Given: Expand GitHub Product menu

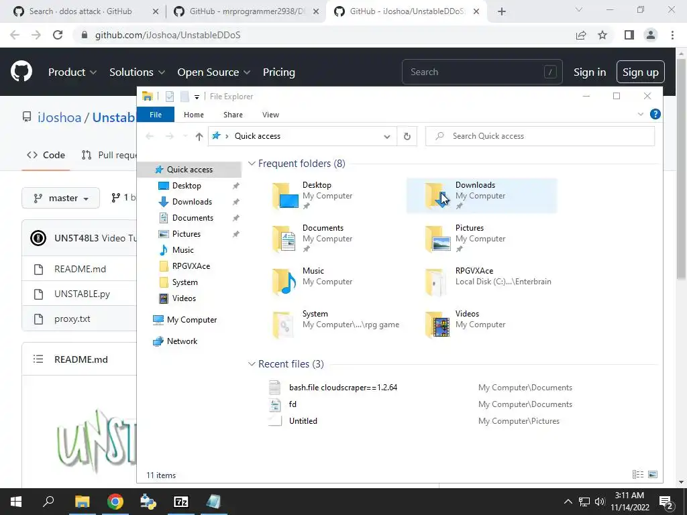Looking at the screenshot, I should pyautogui.click(x=72, y=72).
